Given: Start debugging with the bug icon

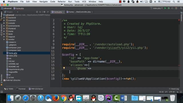Looking at the screenshot, I should 169,8.
